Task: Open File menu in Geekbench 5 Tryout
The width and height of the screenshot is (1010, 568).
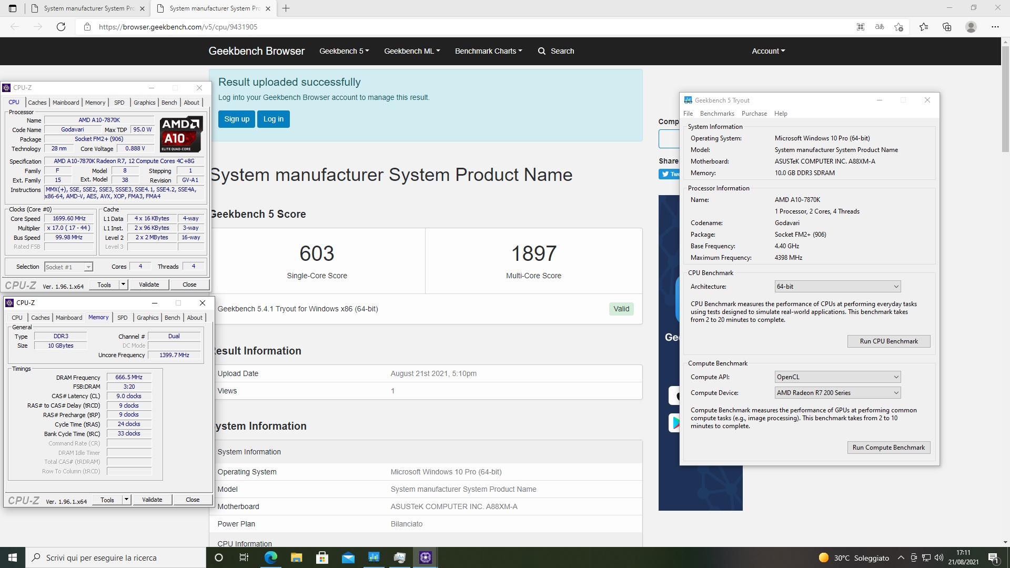Action: tap(688, 114)
